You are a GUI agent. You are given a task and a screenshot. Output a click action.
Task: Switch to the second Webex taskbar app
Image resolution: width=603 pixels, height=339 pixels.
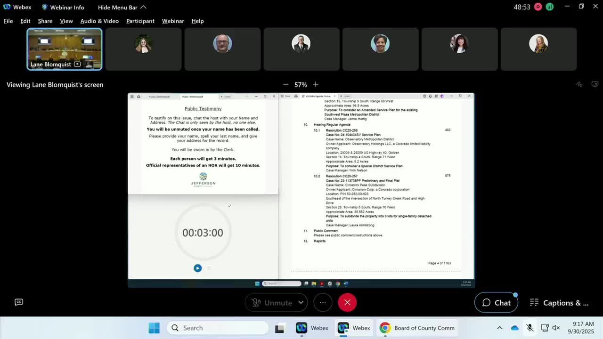click(x=354, y=328)
